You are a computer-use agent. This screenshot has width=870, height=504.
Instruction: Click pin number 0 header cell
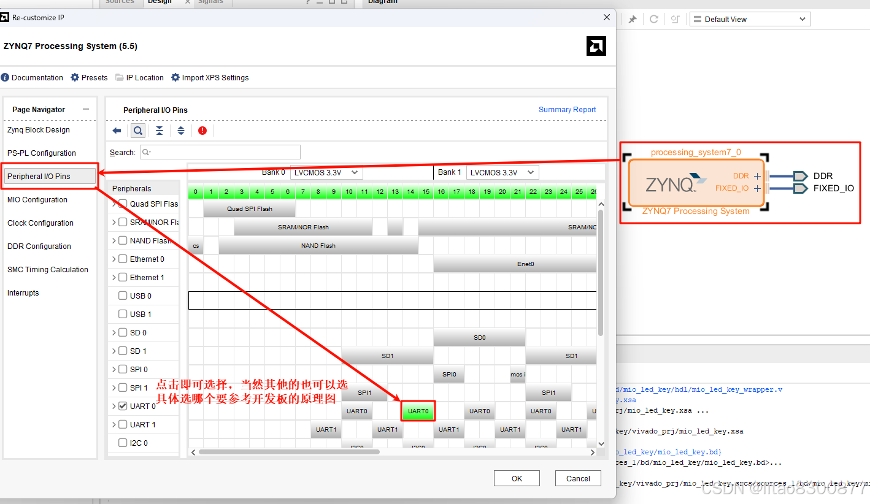(196, 192)
